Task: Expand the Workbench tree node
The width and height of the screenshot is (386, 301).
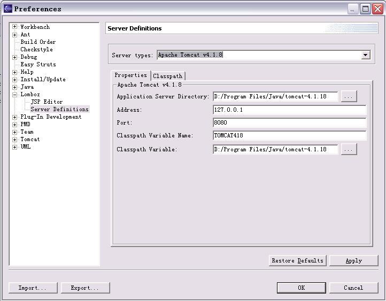Action: (15, 27)
